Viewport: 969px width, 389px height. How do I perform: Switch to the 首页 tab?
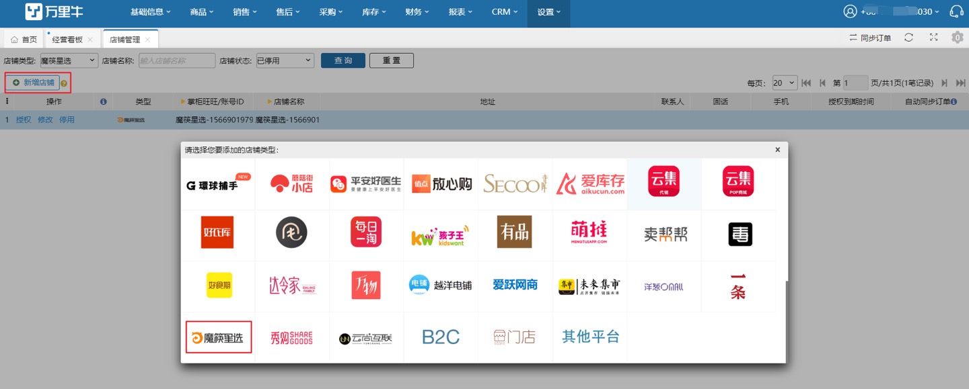coord(24,40)
